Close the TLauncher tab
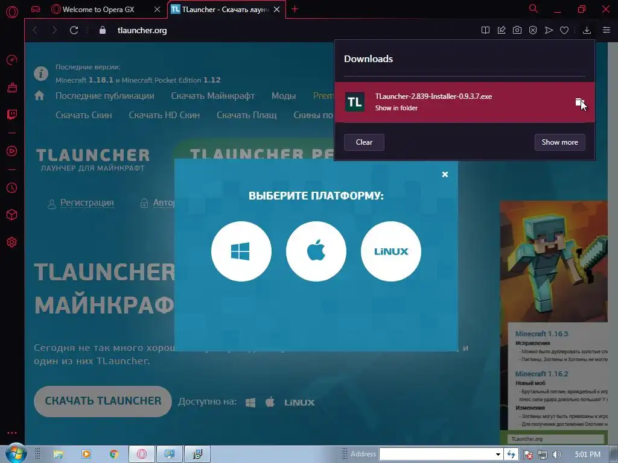Viewport: 618px width, 463px height. (277, 10)
